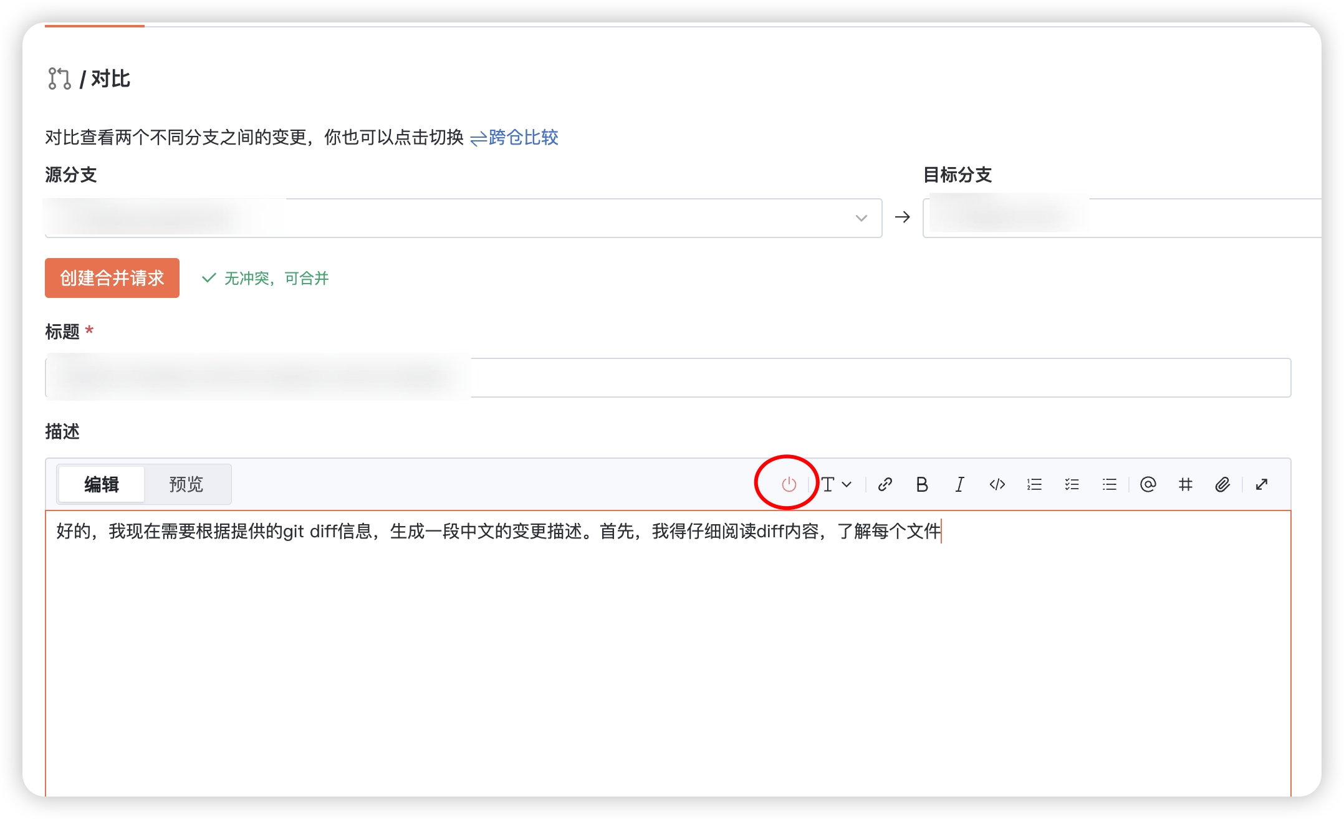Open the 跨仓比较 link
This screenshot has height=819, width=1344.
click(522, 138)
